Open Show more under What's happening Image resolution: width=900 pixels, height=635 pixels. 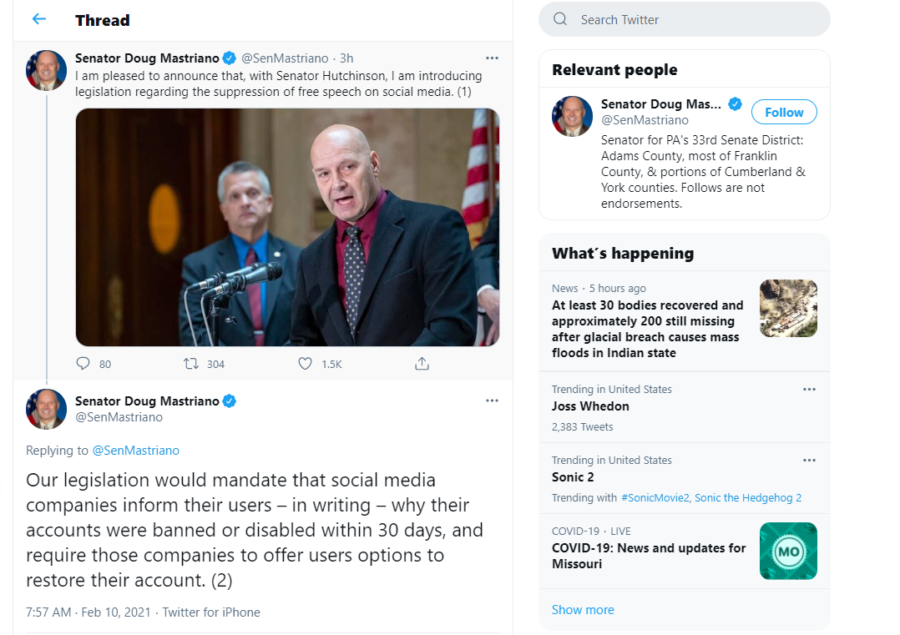tap(583, 610)
